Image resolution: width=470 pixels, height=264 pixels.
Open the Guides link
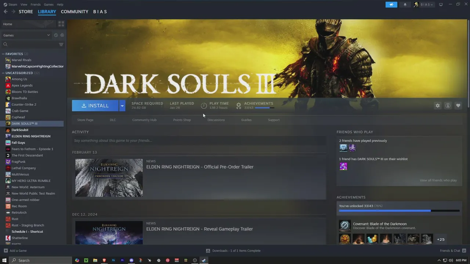(x=246, y=120)
